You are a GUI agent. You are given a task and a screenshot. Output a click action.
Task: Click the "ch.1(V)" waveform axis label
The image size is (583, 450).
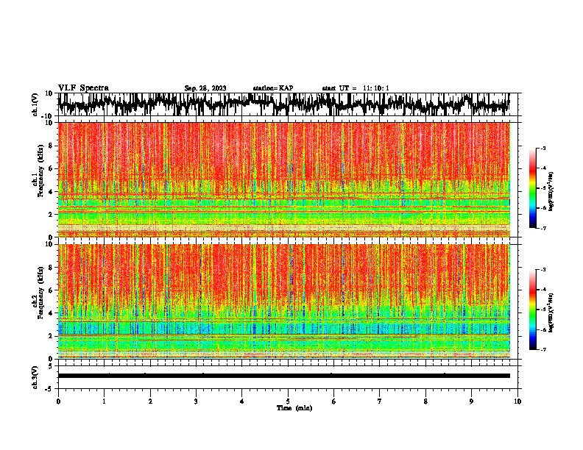pyautogui.click(x=35, y=104)
